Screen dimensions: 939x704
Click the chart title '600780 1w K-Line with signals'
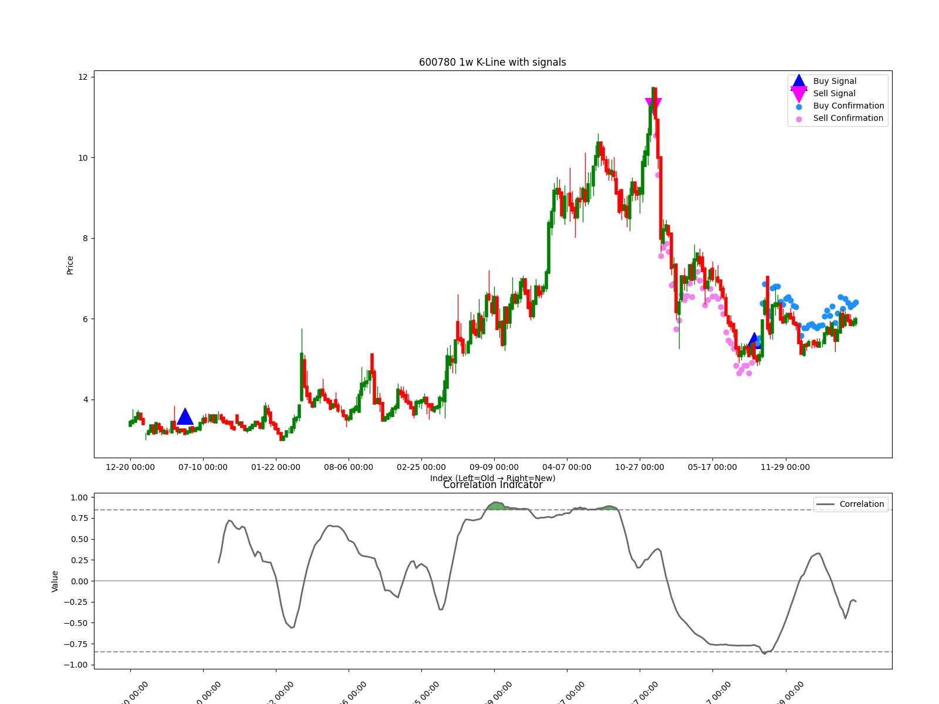(x=492, y=62)
